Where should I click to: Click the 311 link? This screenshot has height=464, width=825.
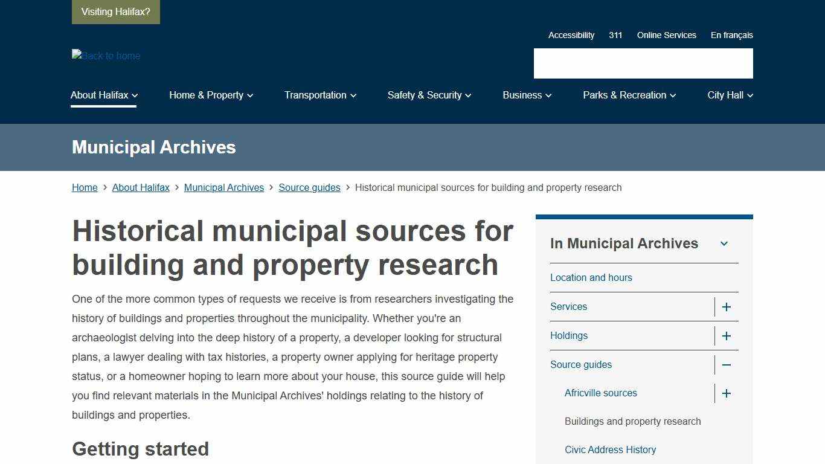pos(615,35)
